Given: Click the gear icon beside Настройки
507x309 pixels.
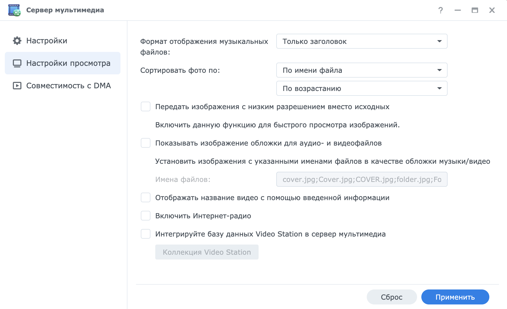Looking at the screenshot, I should point(17,41).
